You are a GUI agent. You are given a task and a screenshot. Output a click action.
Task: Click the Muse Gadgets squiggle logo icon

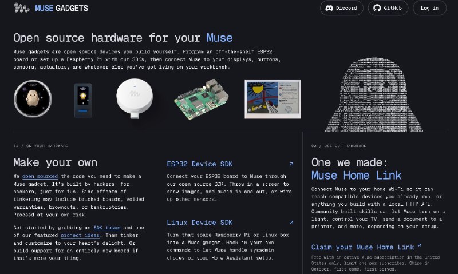pos(21,8)
